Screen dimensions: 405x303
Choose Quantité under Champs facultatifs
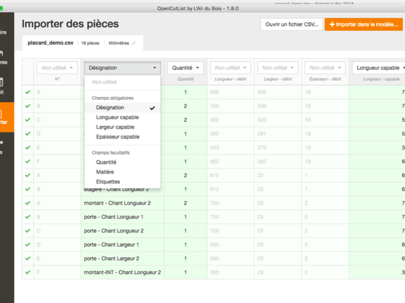click(x=122, y=162)
